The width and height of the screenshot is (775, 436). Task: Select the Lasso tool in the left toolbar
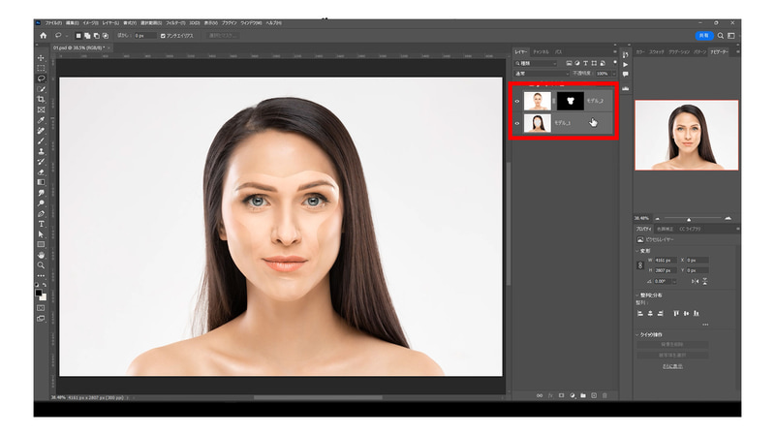coord(41,78)
